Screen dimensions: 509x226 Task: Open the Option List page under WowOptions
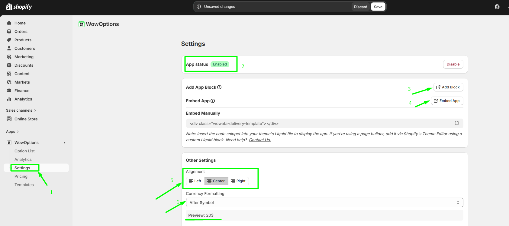pos(24,151)
